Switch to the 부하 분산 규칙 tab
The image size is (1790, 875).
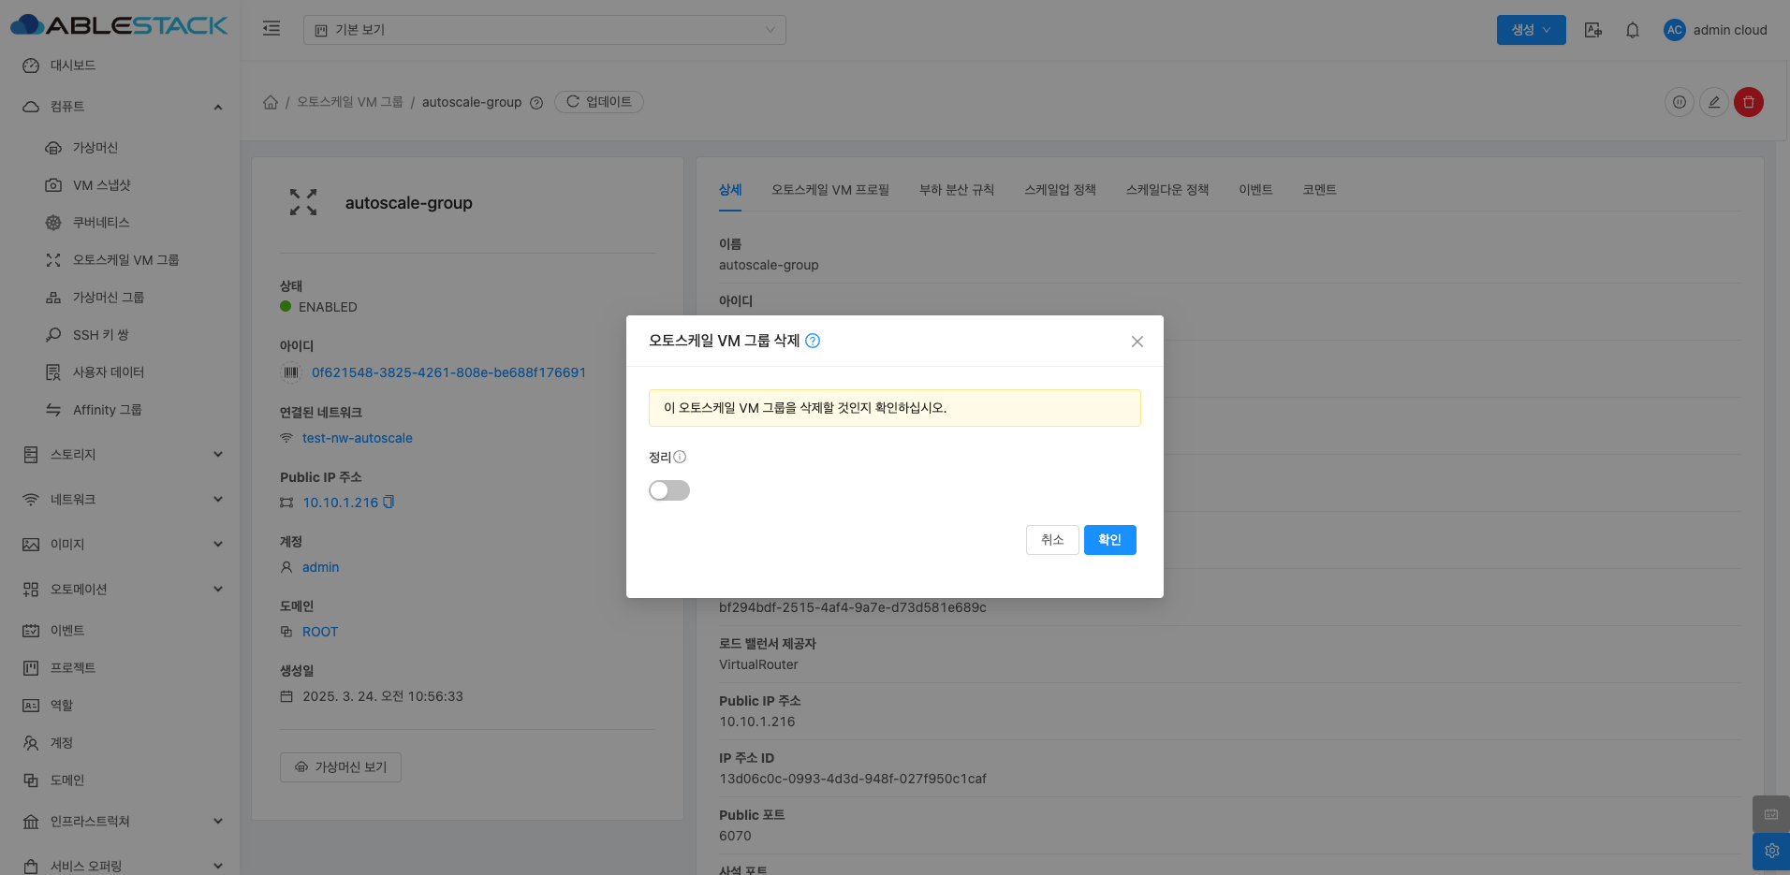pos(956,190)
